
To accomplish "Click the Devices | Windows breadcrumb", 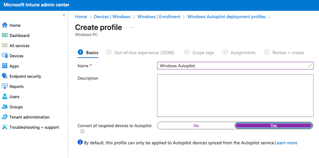I will 112,17.
